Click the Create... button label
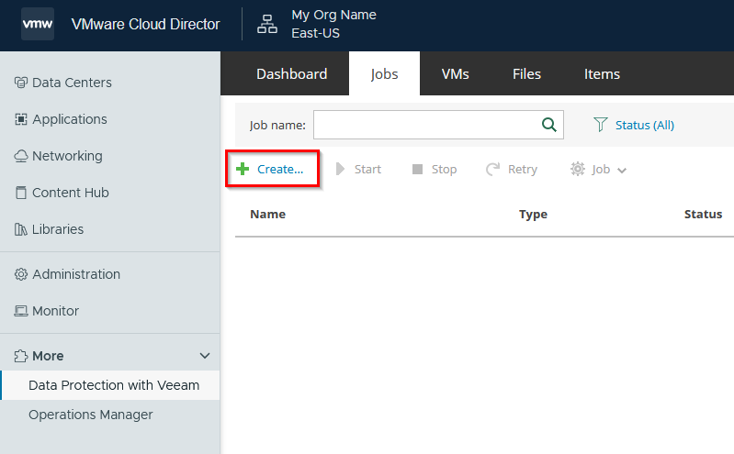Image resolution: width=734 pixels, height=454 pixels. click(280, 170)
